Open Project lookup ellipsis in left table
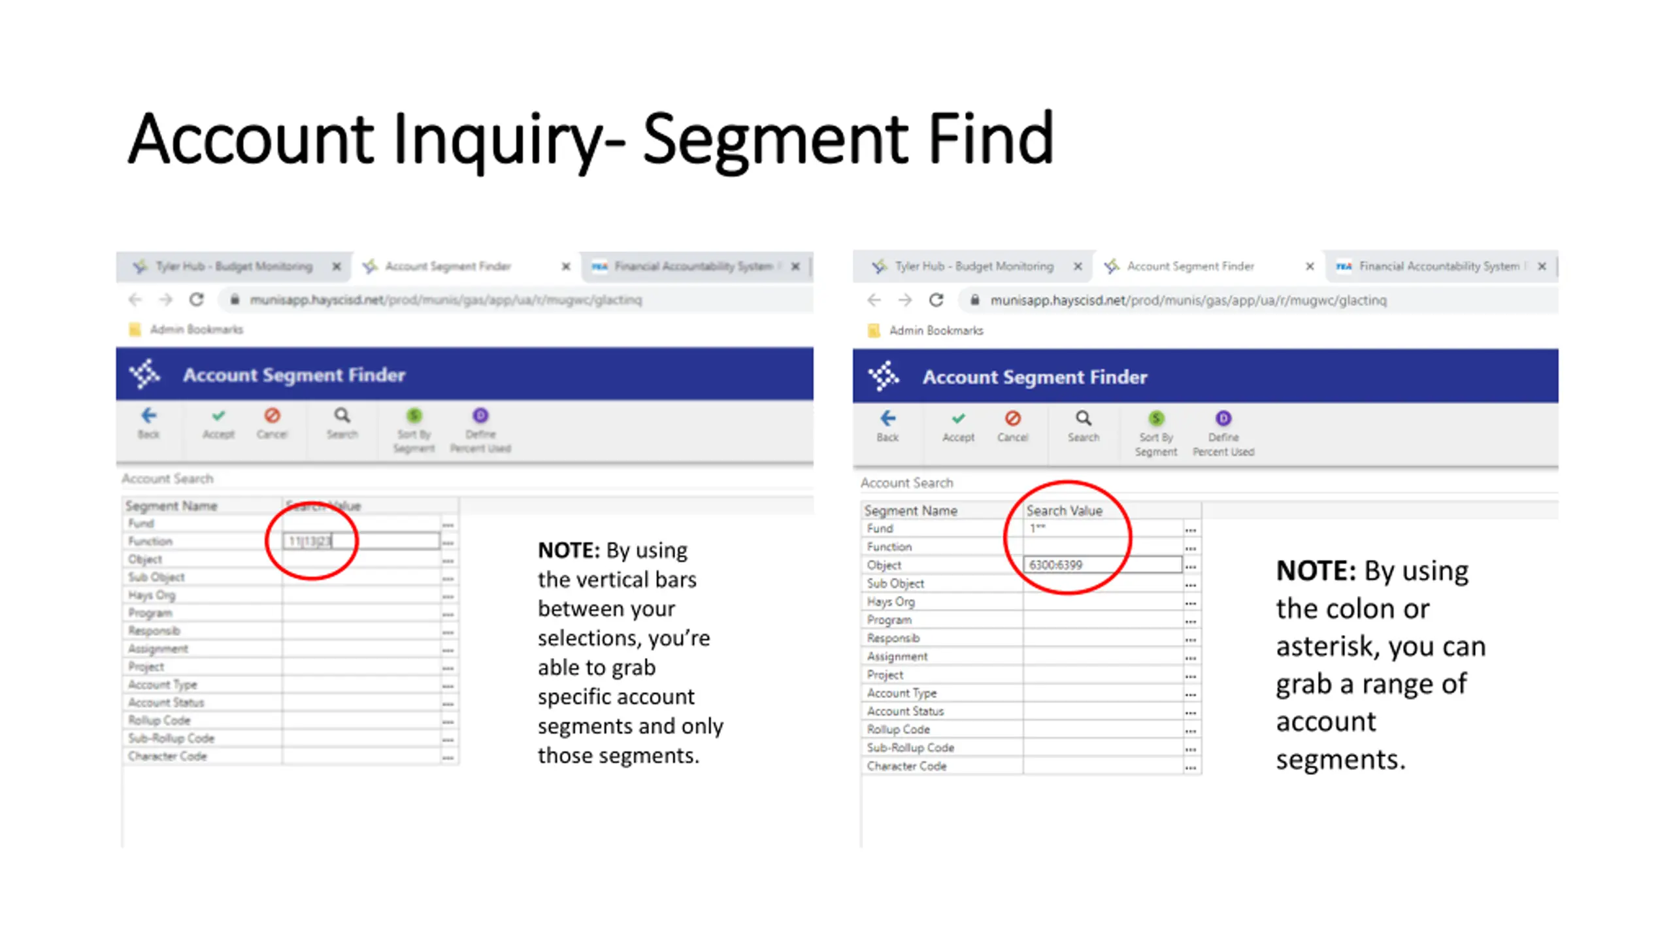The width and height of the screenshot is (1673, 941). [448, 668]
